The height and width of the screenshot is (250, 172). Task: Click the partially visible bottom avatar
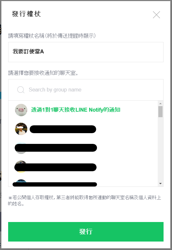(21, 183)
